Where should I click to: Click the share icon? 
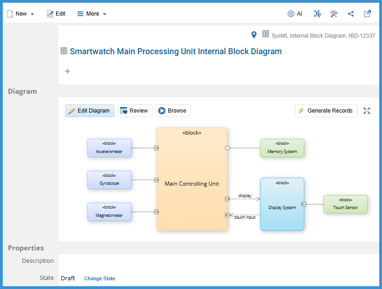tap(351, 14)
